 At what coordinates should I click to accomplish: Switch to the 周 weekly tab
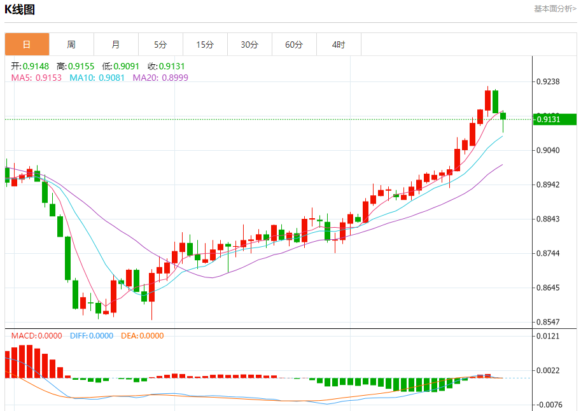tap(71, 45)
